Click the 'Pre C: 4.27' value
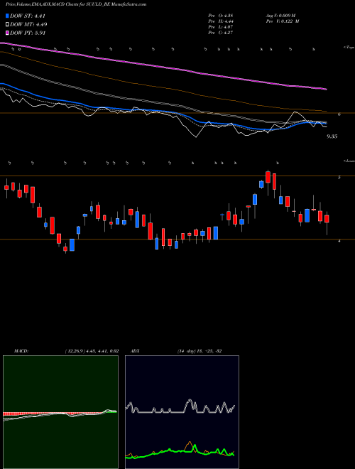Image resolution: width=355 pixels, height=469 pixels. (x=221, y=33)
